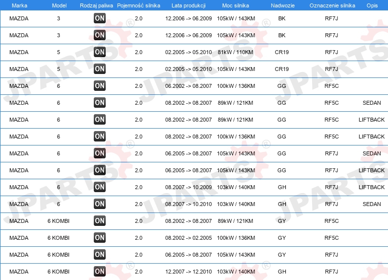This screenshot has height=280, width=388.
Task: Select the Lata produkcji column header
Action: coord(189,5)
